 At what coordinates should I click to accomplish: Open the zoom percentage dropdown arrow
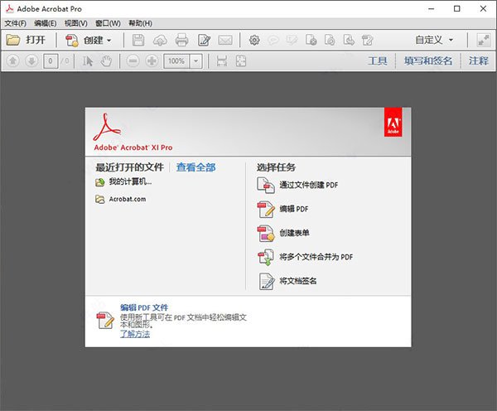pos(195,60)
